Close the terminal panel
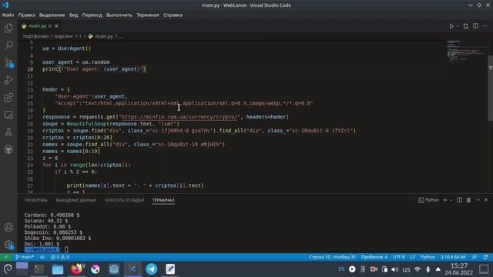 tap(486, 200)
